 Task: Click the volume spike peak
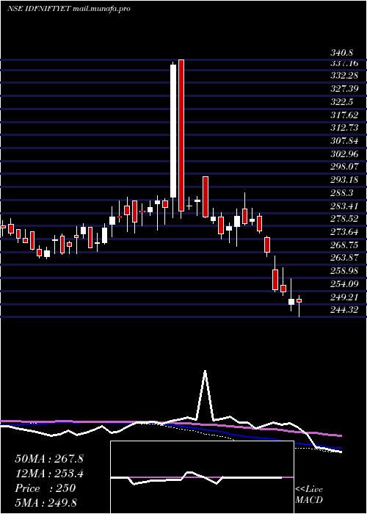205,372
